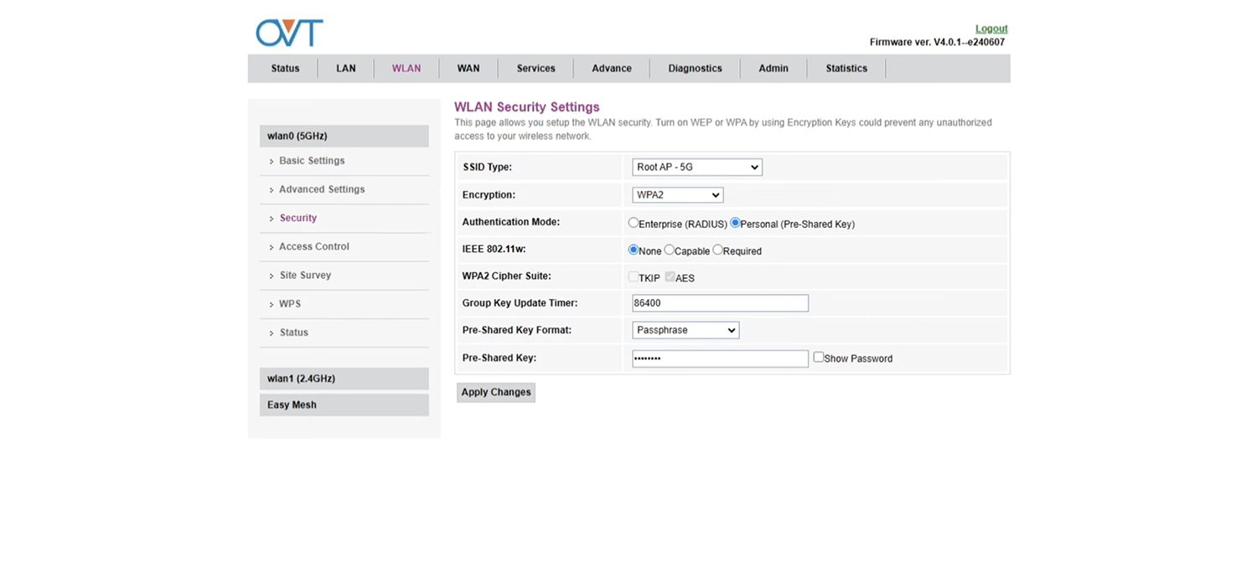Click the Logout link
The width and height of the screenshot is (1257, 572).
991,28
